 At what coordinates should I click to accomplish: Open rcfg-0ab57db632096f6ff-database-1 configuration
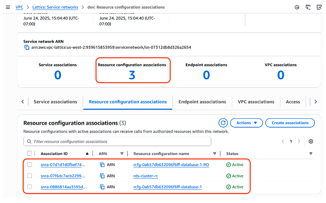coord(168,187)
